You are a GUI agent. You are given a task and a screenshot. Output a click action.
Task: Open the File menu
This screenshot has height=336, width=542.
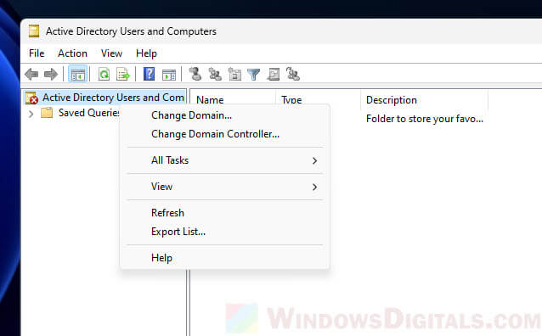coord(37,53)
